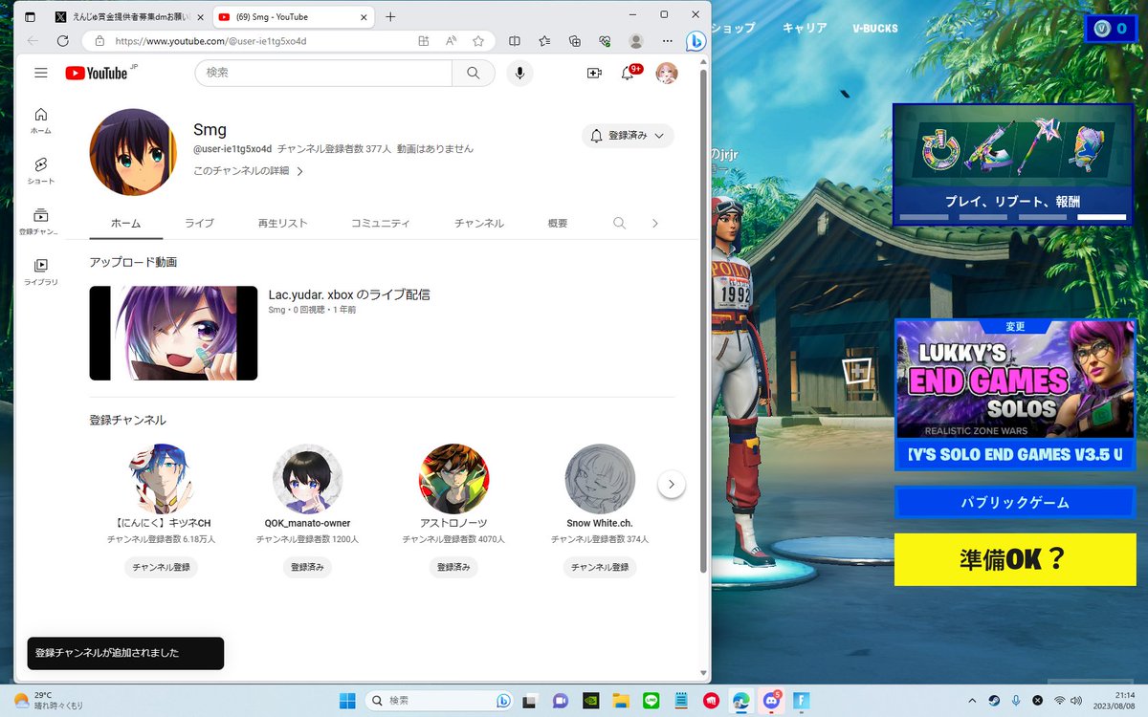The image size is (1148, 717).
Task: Open Edge settings and more menu
Action: pos(666,41)
